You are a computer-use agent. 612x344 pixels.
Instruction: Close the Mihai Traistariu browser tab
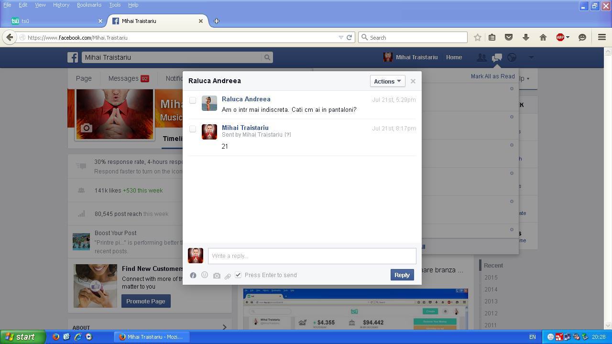pyautogui.click(x=201, y=21)
